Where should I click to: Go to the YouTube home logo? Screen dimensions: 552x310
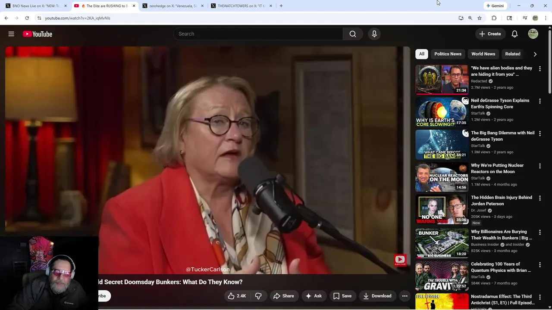pyautogui.click(x=38, y=34)
